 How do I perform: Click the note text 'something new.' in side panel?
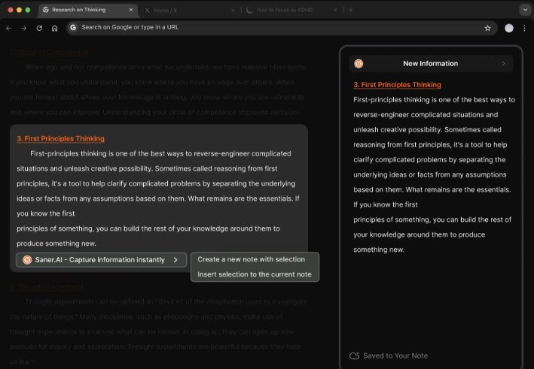point(379,250)
